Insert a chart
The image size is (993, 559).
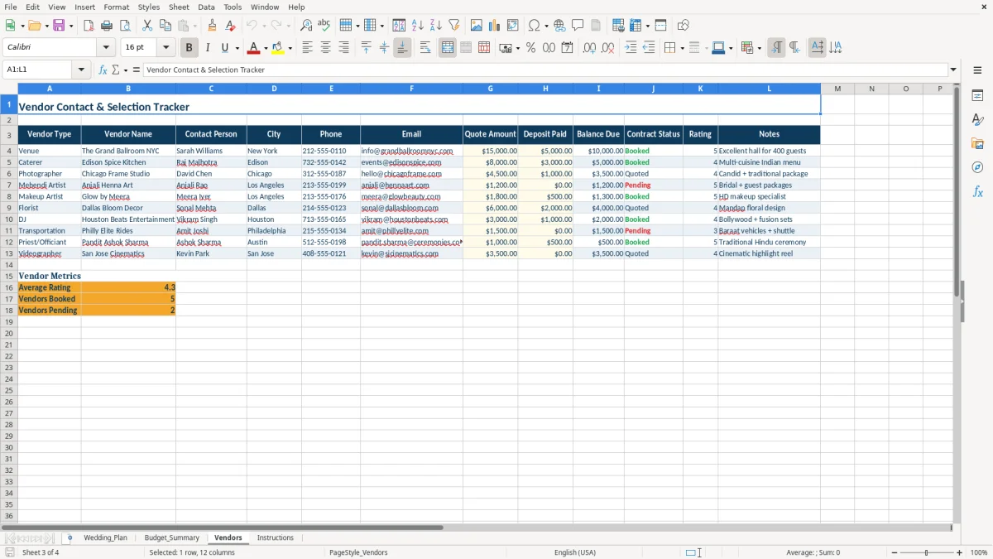[495, 26]
